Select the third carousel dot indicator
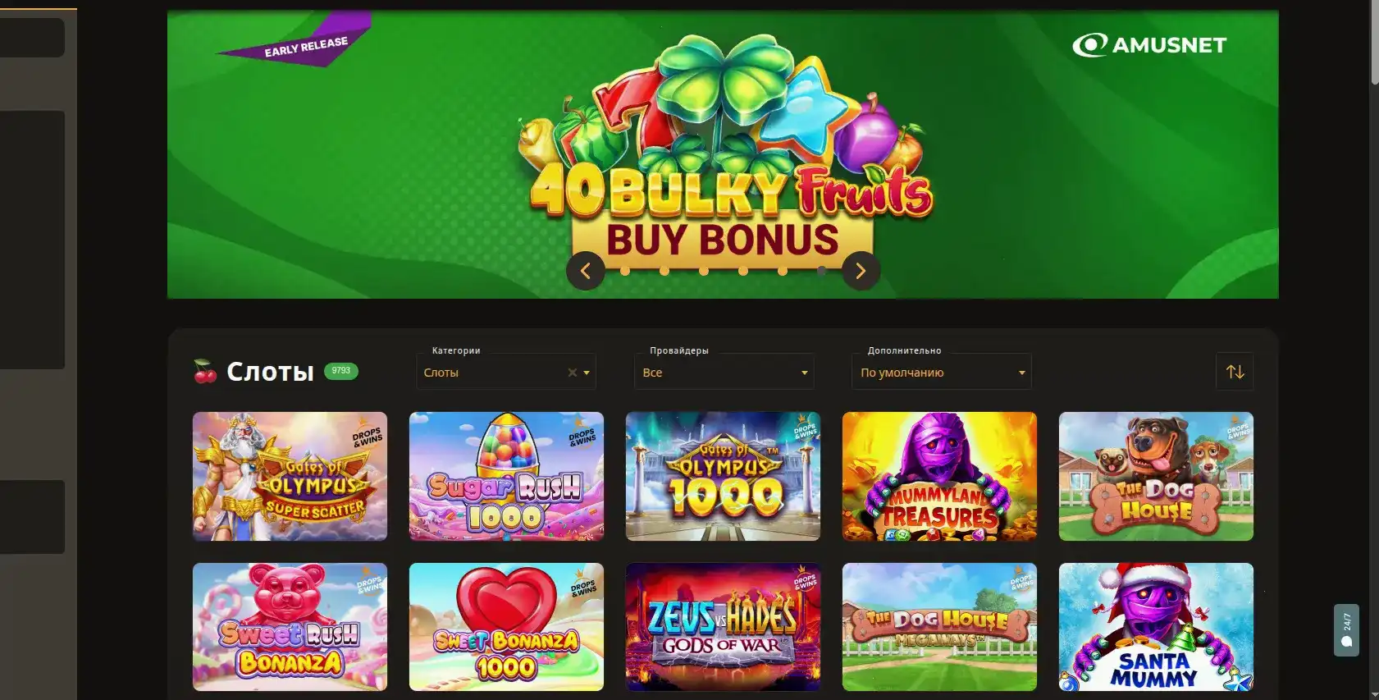 (704, 271)
